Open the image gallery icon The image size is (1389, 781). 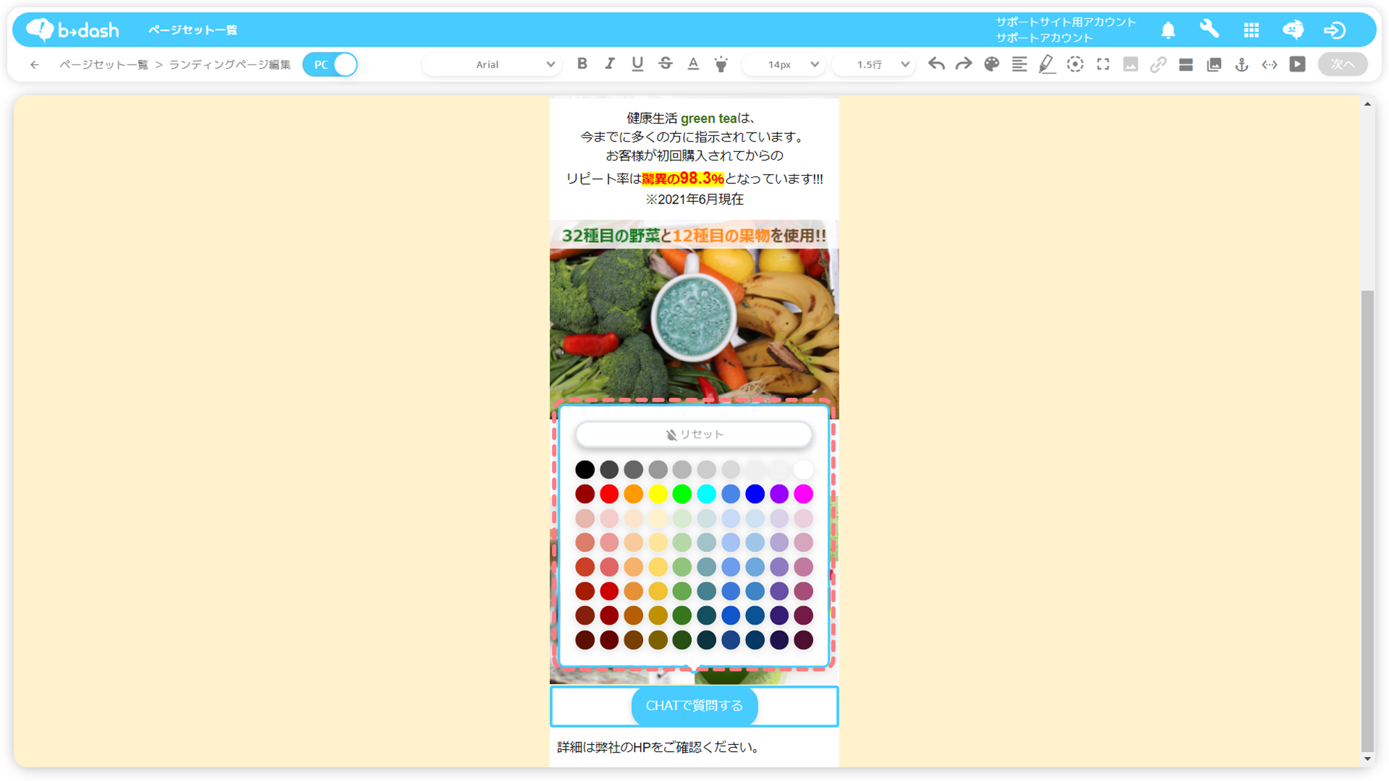click(x=1214, y=65)
